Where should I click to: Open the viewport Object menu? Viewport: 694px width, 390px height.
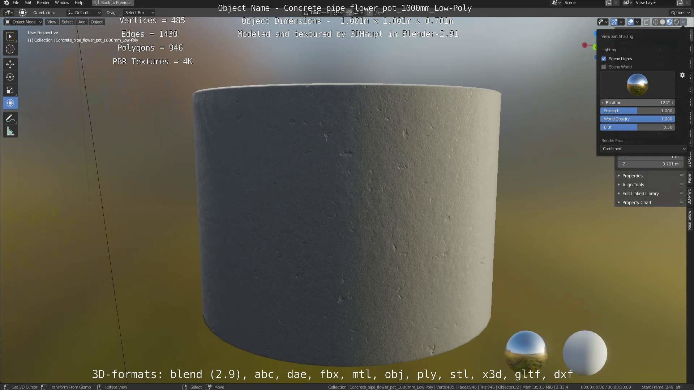coord(97,22)
